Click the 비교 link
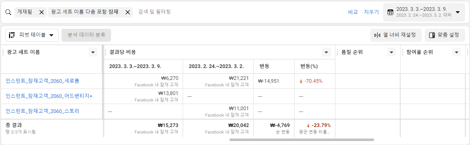This screenshot has height=145, width=470. (353, 12)
